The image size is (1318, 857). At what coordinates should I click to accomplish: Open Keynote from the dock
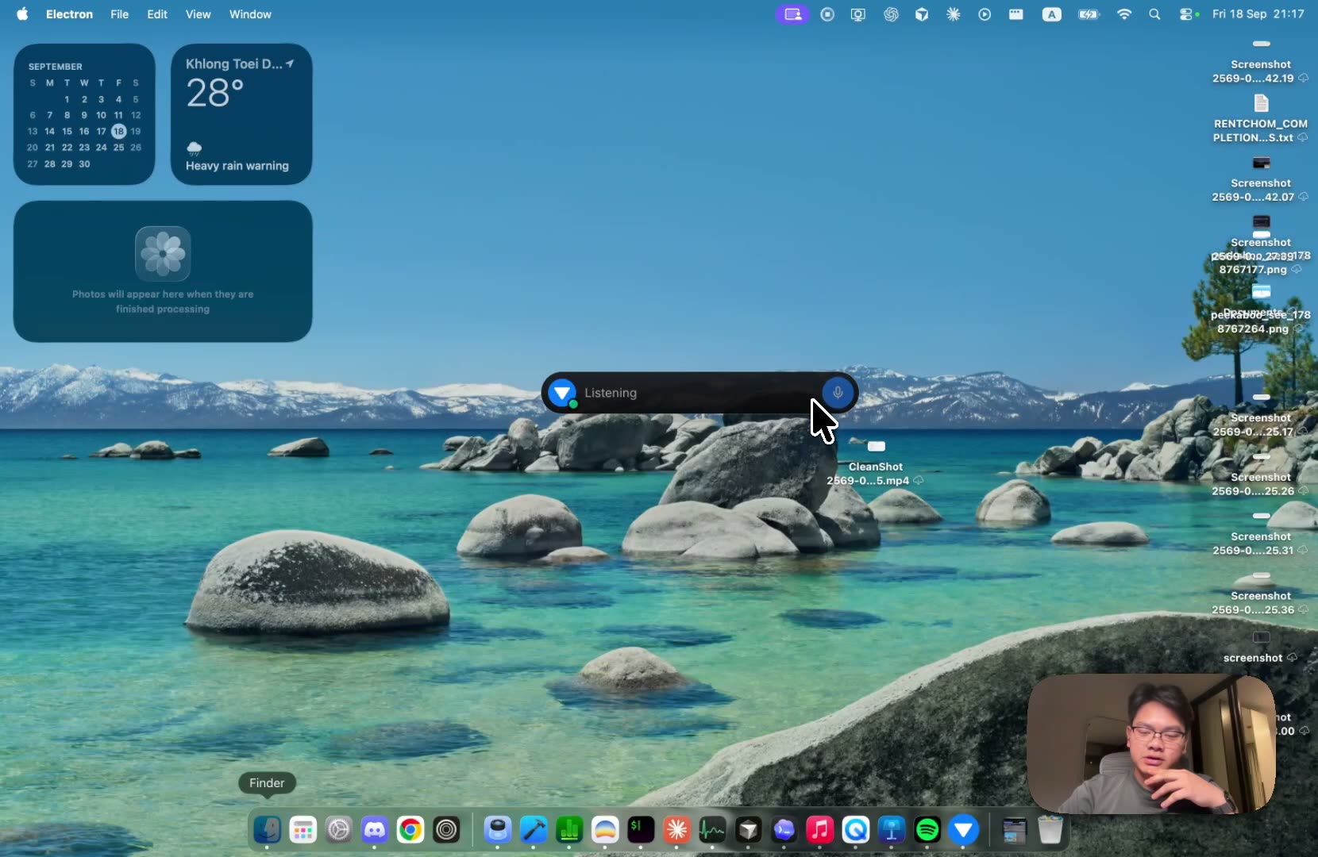click(x=892, y=830)
